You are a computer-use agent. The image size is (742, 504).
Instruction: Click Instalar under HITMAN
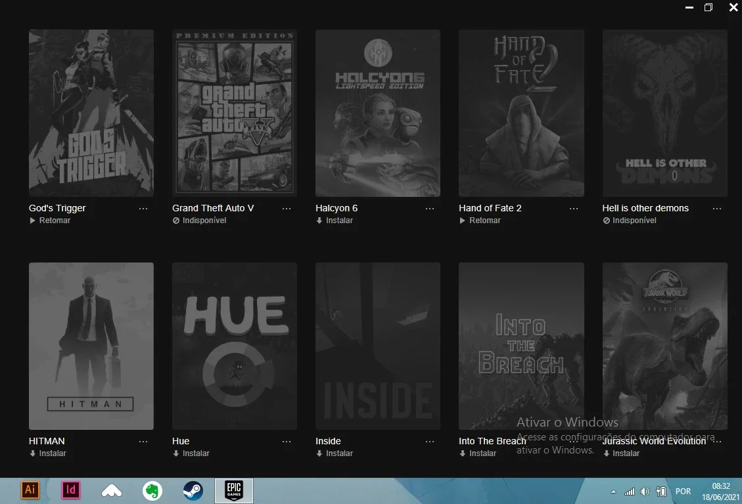pyautogui.click(x=47, y=453)
